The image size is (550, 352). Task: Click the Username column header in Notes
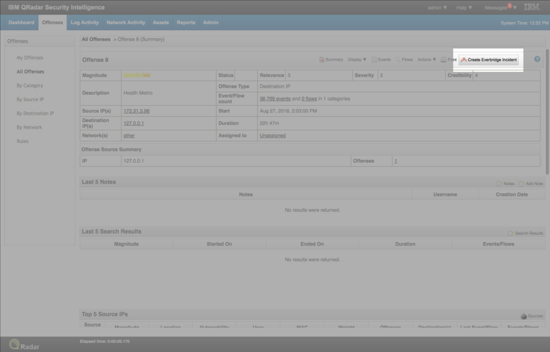point(445,195)
